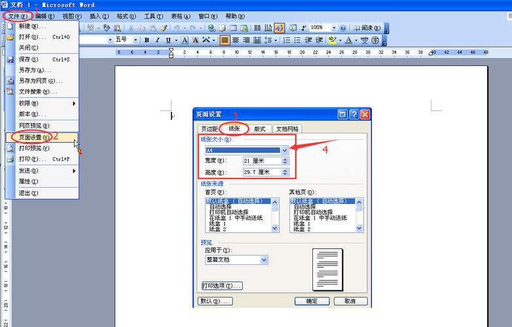Set text columns from toolbar

coord(257,28)
